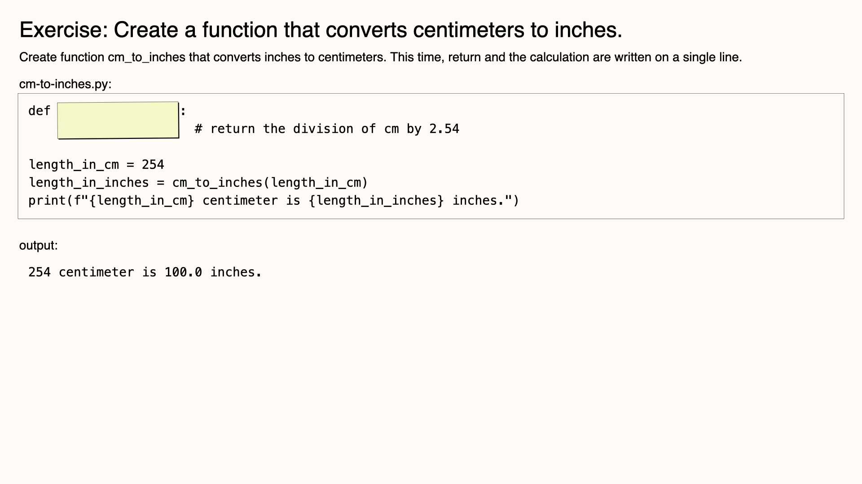Click '{length_in_inches}' placeholder in print statement
The image size is (862, 484).
pos(376,200)
